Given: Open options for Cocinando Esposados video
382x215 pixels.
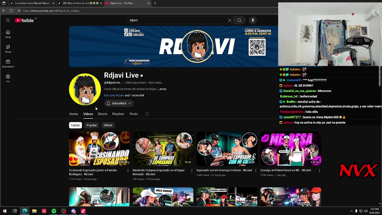Looking at the screenshot, I should coord(128,171).
